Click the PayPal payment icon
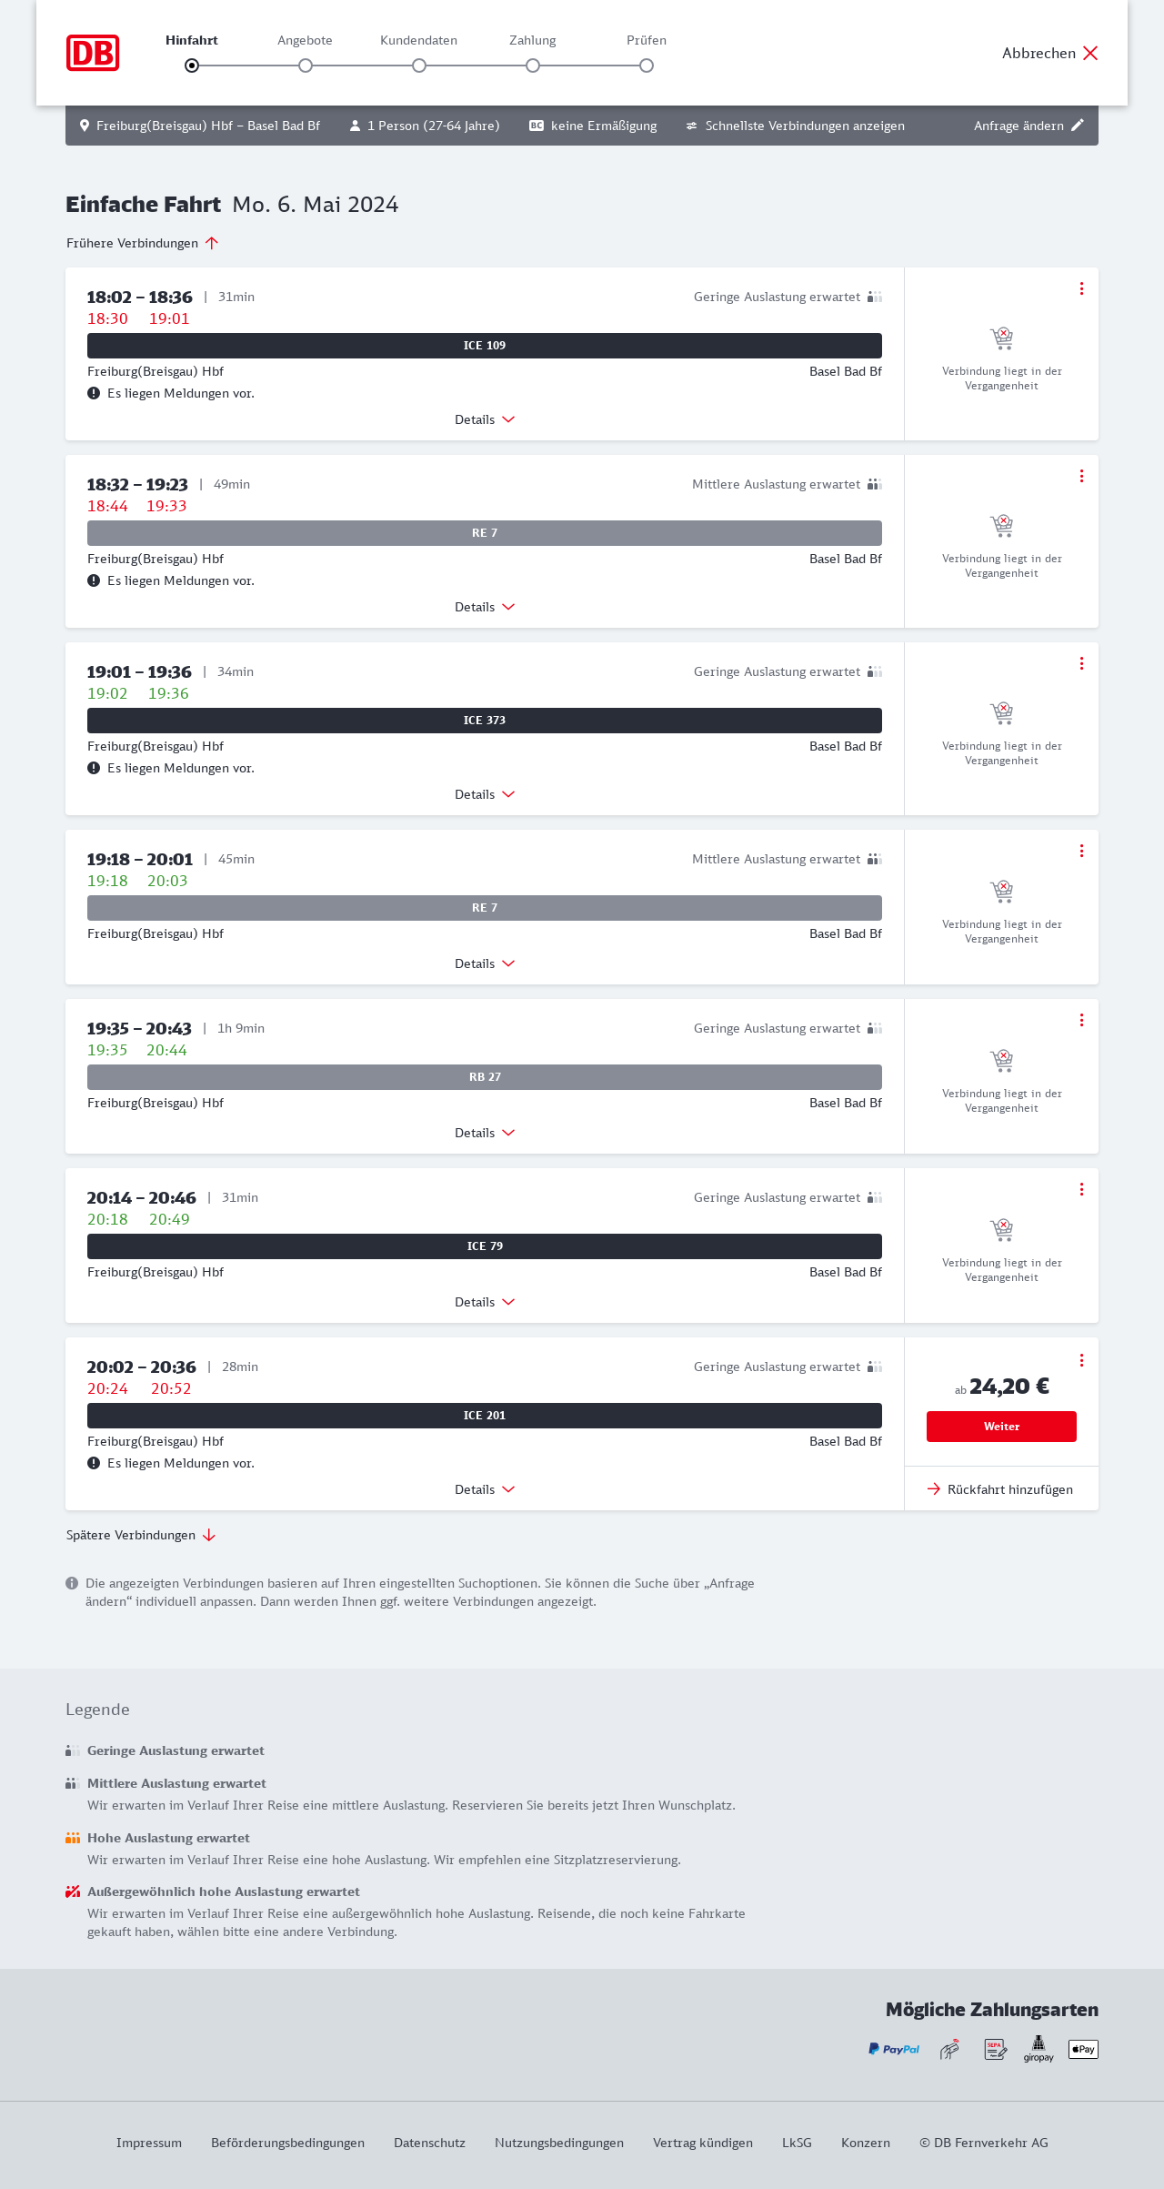Image resolution: width=1164 pixels, height=2189 pixels. (x=894, y=2049)
